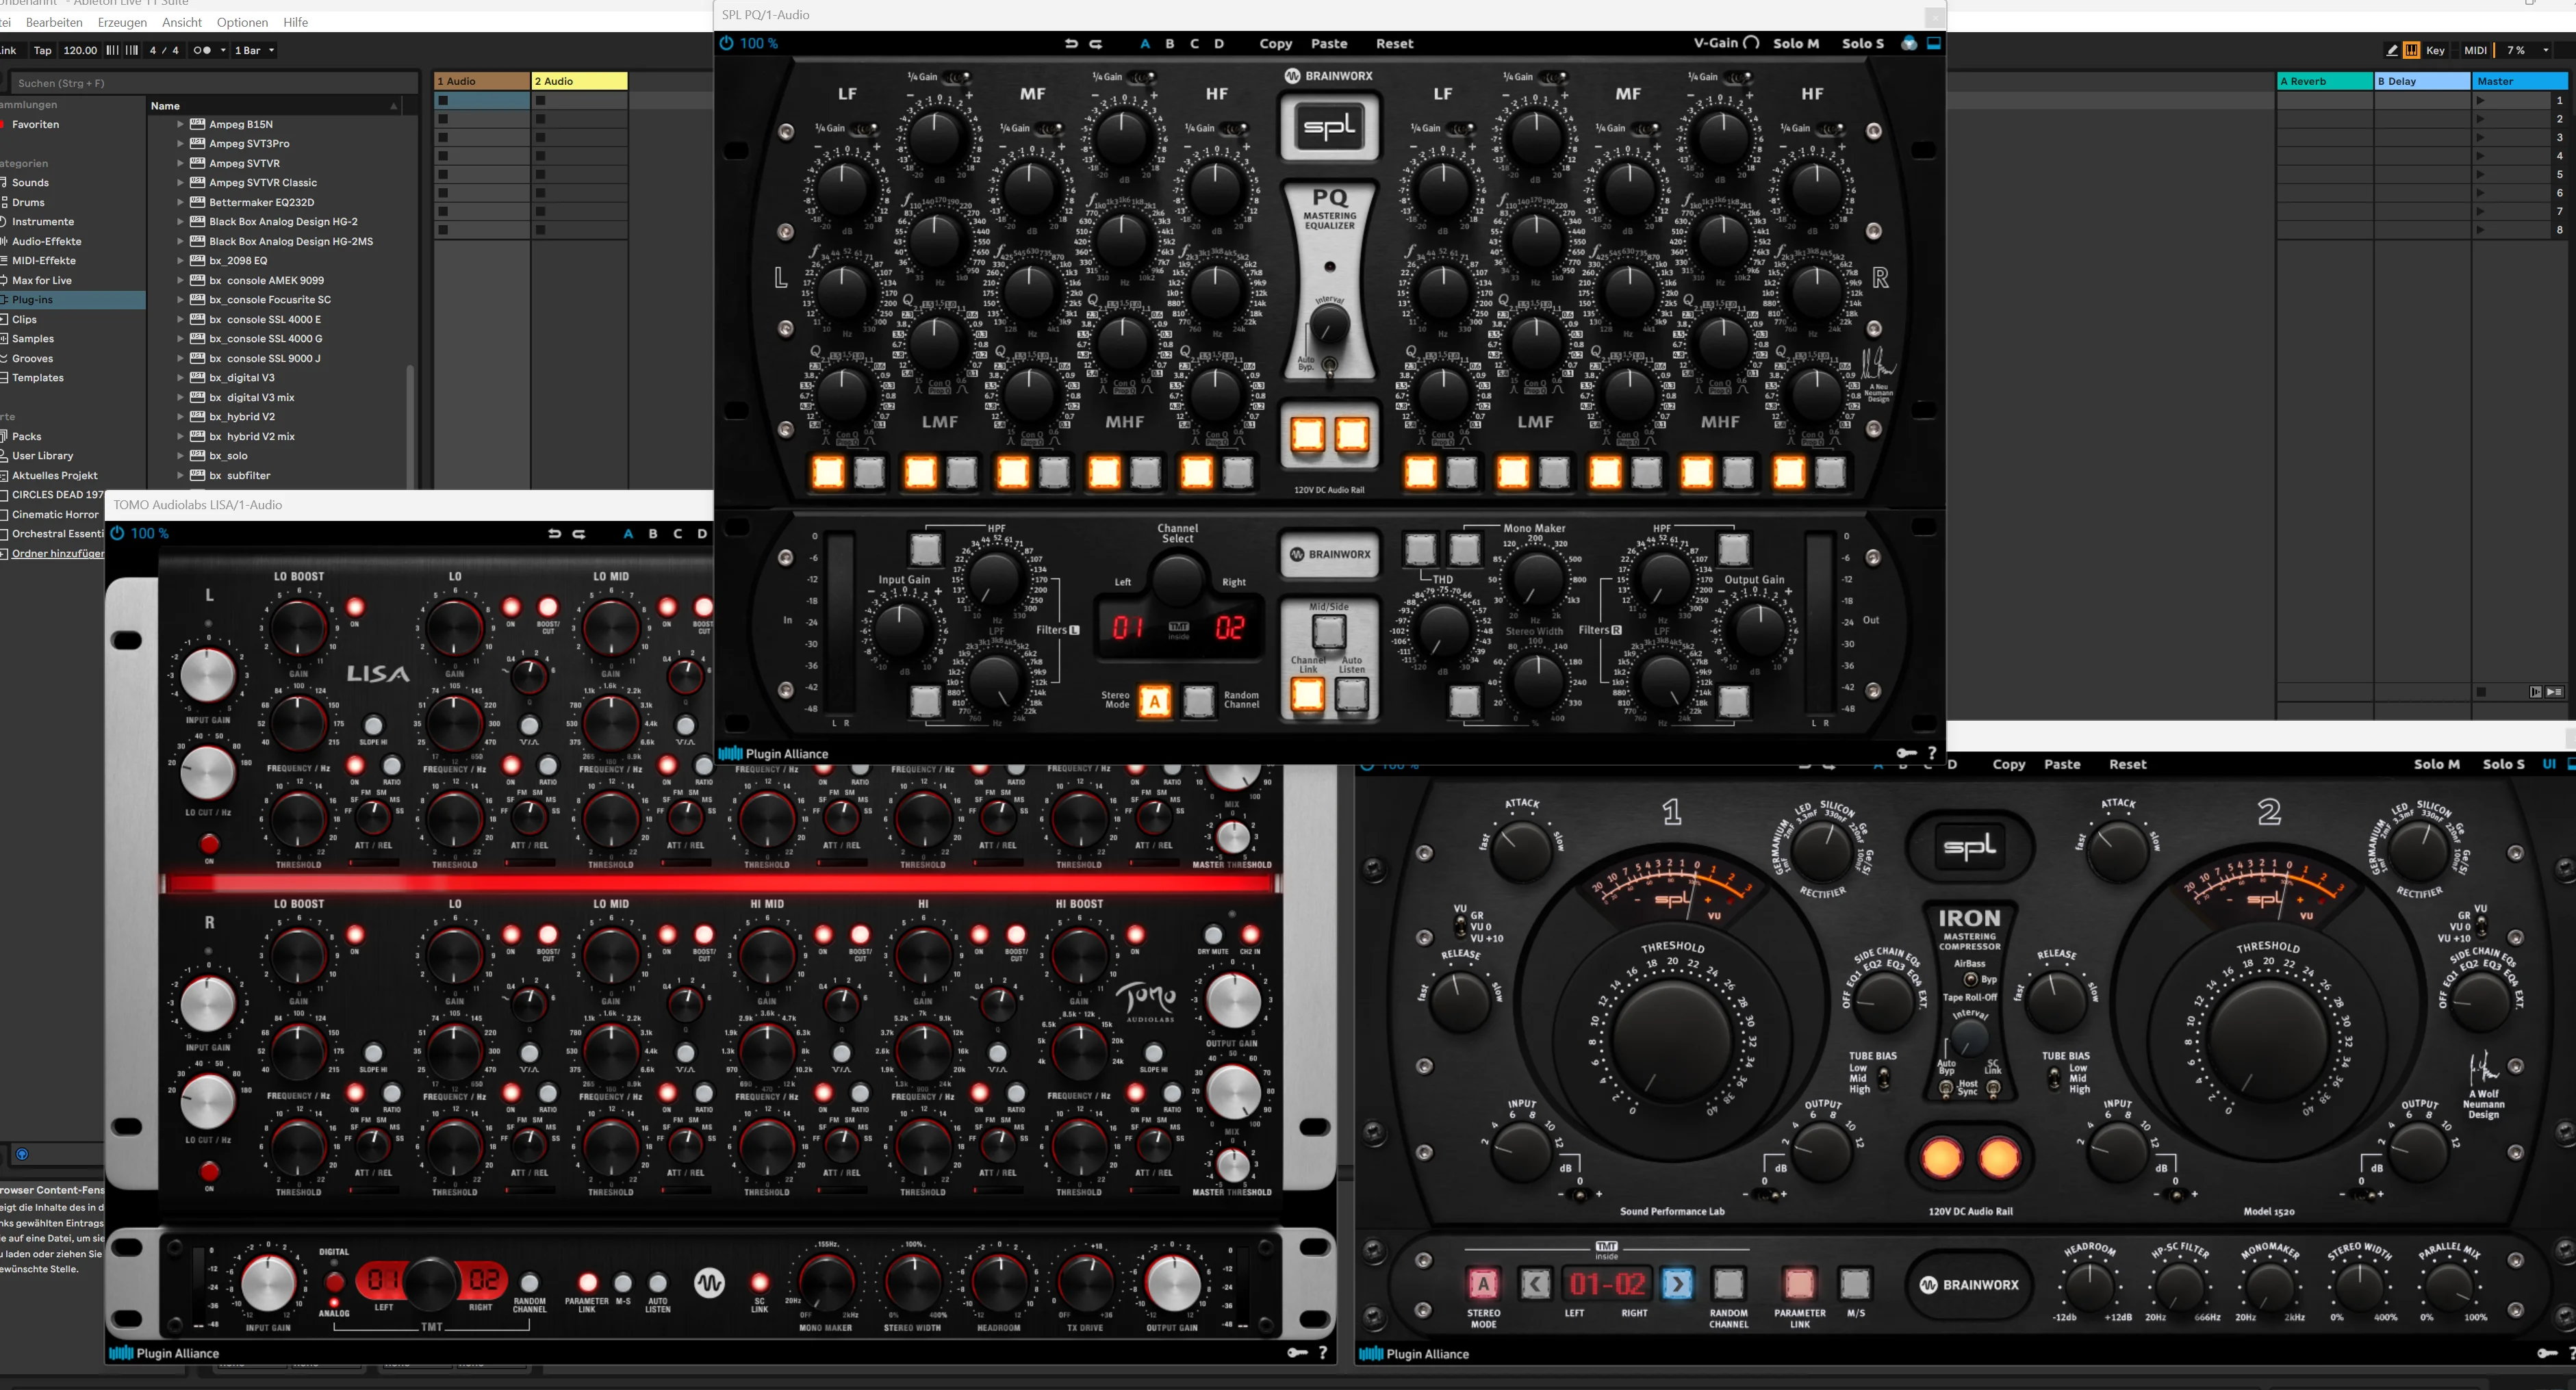The height and width of the screenshot is (1390, 2576).
Task: Expand the Ampeg B15N plugin entry
Action: point(180,124)
